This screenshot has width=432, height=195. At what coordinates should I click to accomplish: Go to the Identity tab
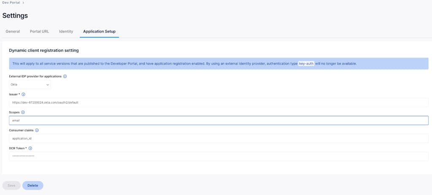[66, 32]
